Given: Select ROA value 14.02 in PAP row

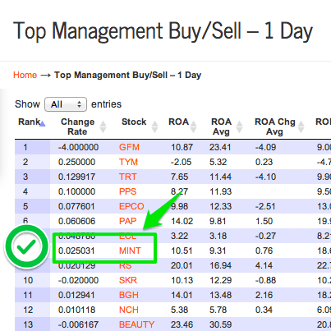Looking at the screenshot, I should tap(182, 221).
